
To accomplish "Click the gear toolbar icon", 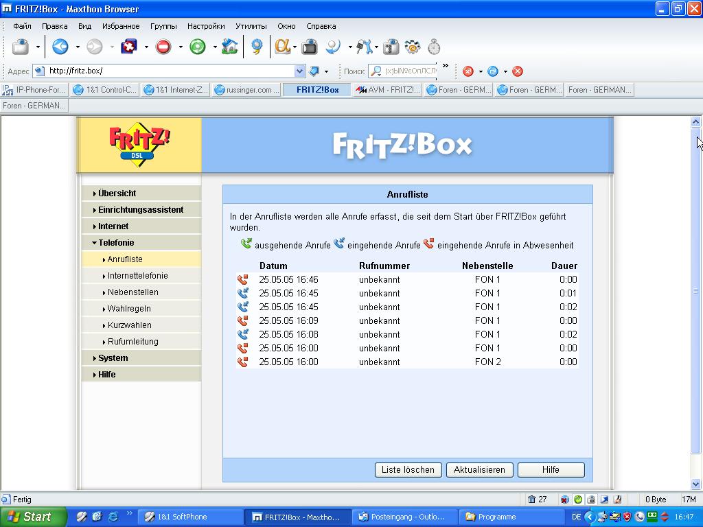I will point(413,47).
